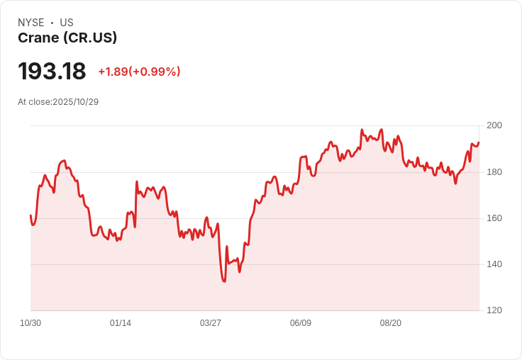Click the Crane (CR.US) stock title

coord(67,38)
